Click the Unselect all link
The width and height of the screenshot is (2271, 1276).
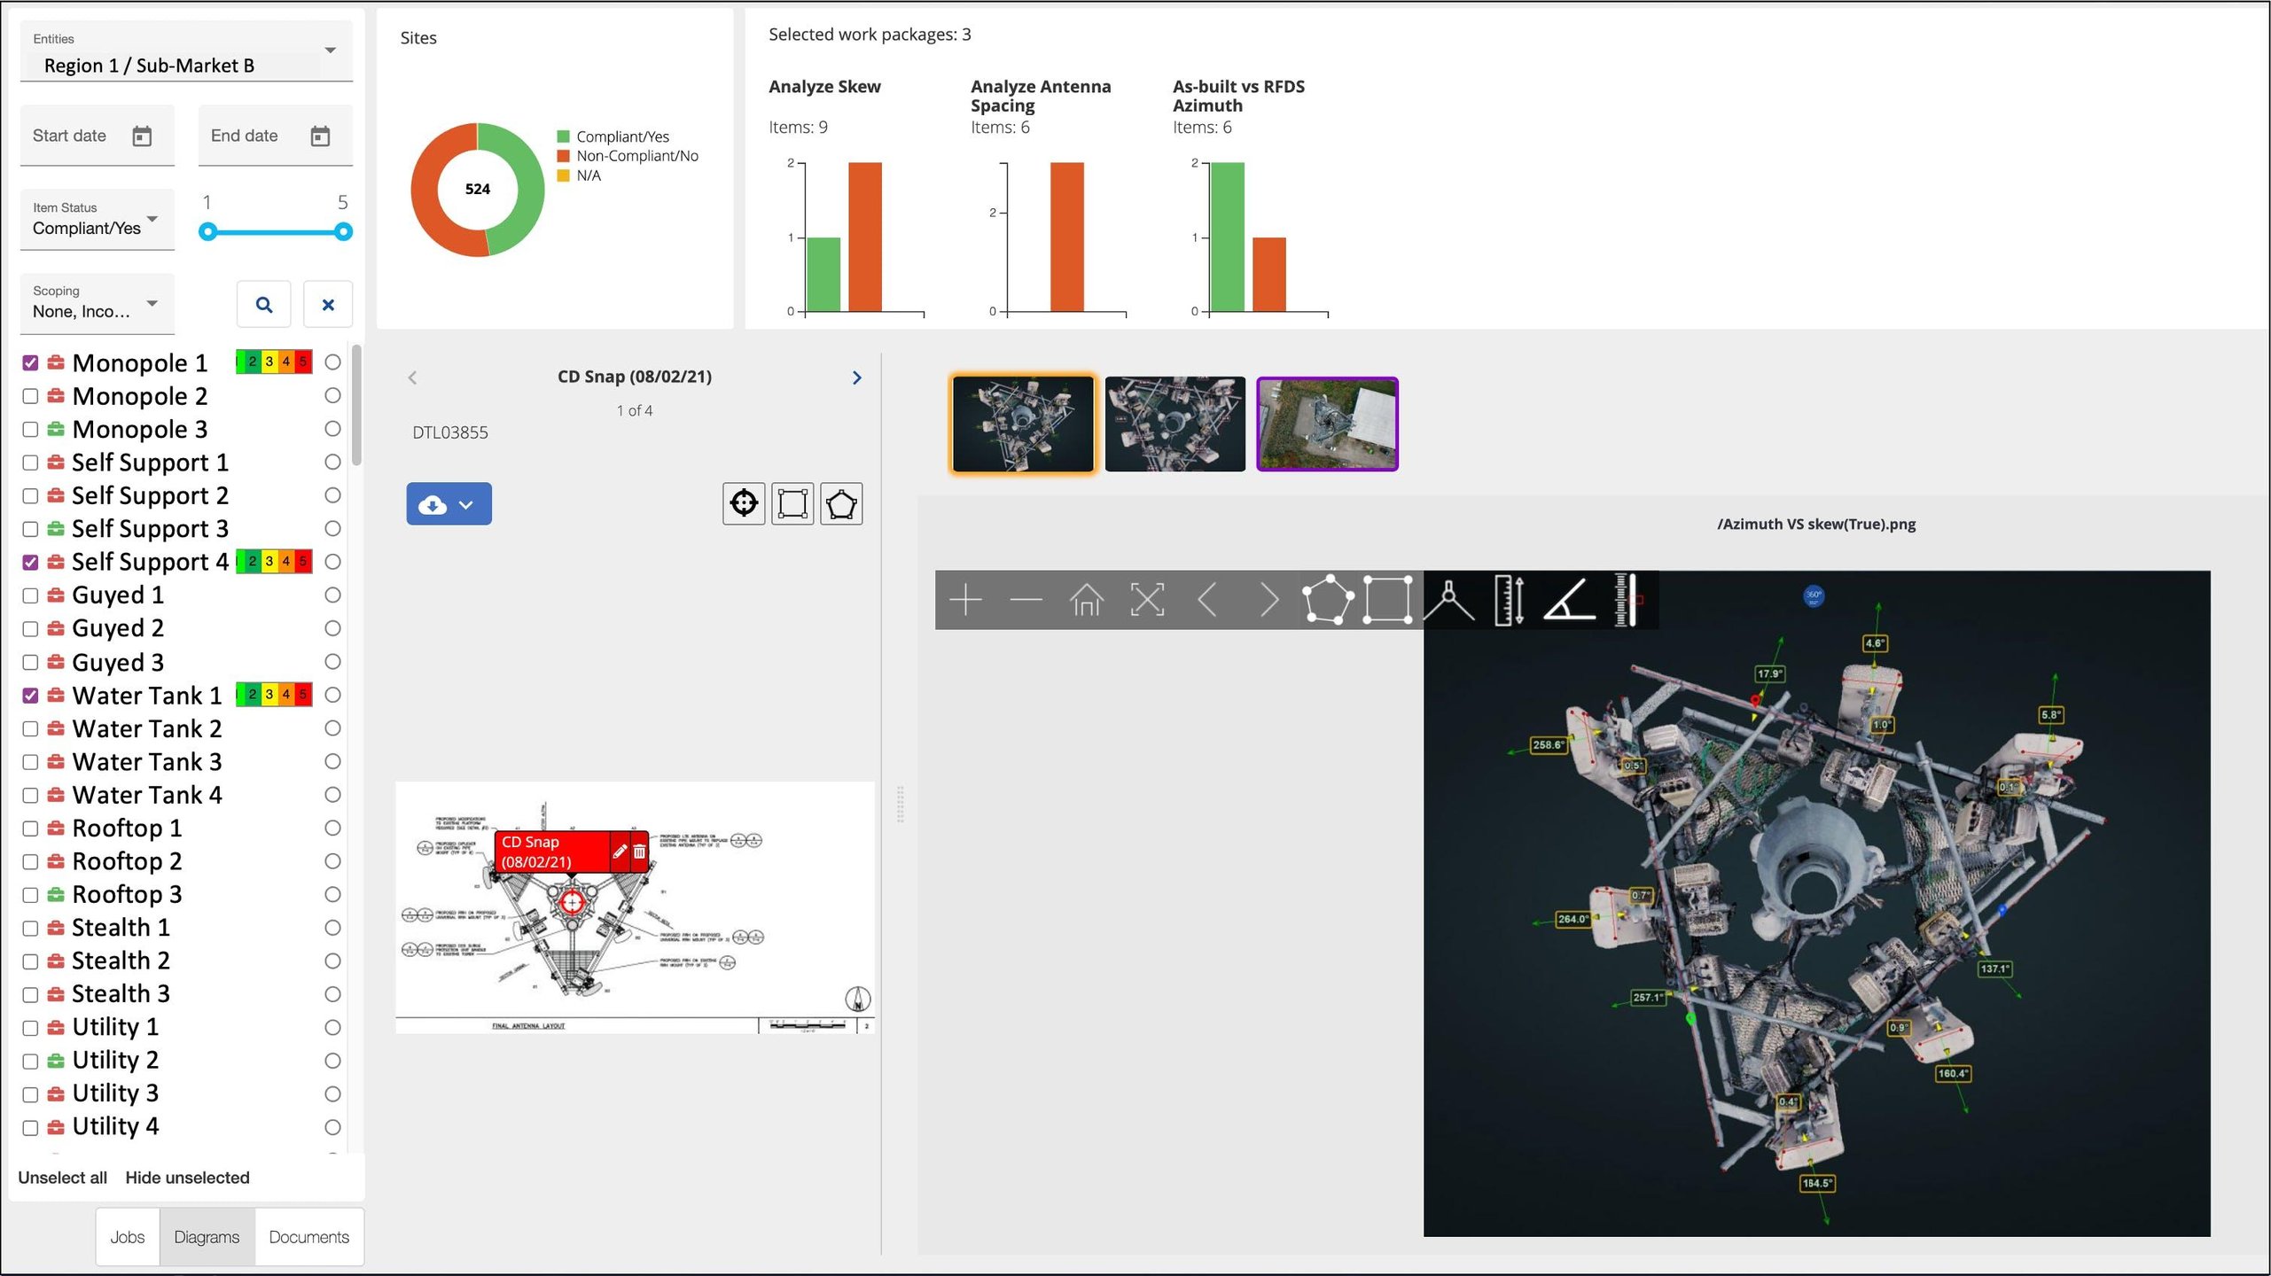pyautogui.click(x=62, y=1178)
